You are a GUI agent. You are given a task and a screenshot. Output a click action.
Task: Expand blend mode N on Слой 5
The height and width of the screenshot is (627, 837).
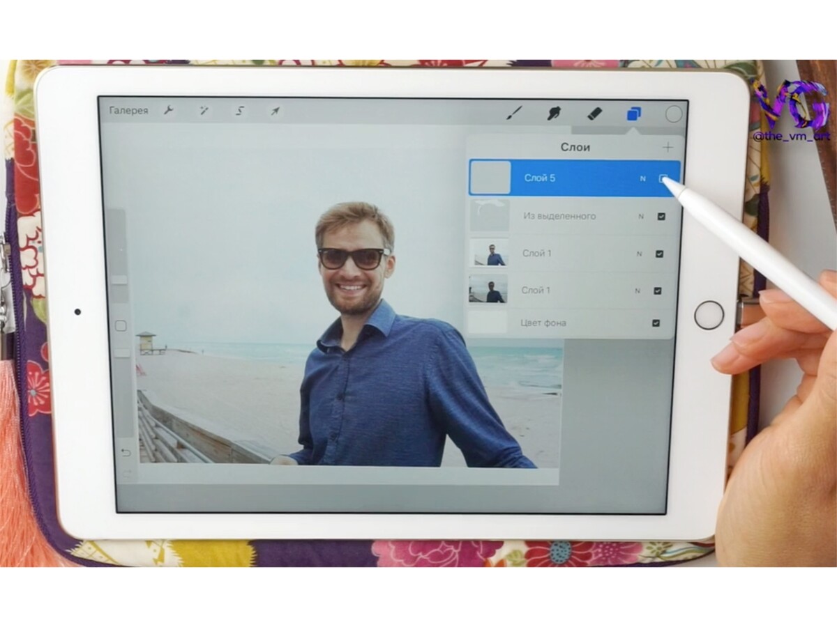coord(642,179)
